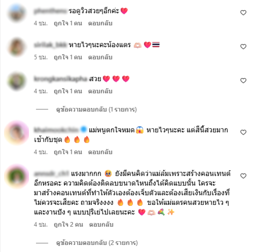Reply to the 'สวย' comment
The width and height of the screenshot is (253, 252).
click(x=100, y=91)
